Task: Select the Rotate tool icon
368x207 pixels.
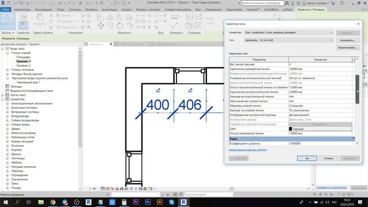Action: (120, 25)
